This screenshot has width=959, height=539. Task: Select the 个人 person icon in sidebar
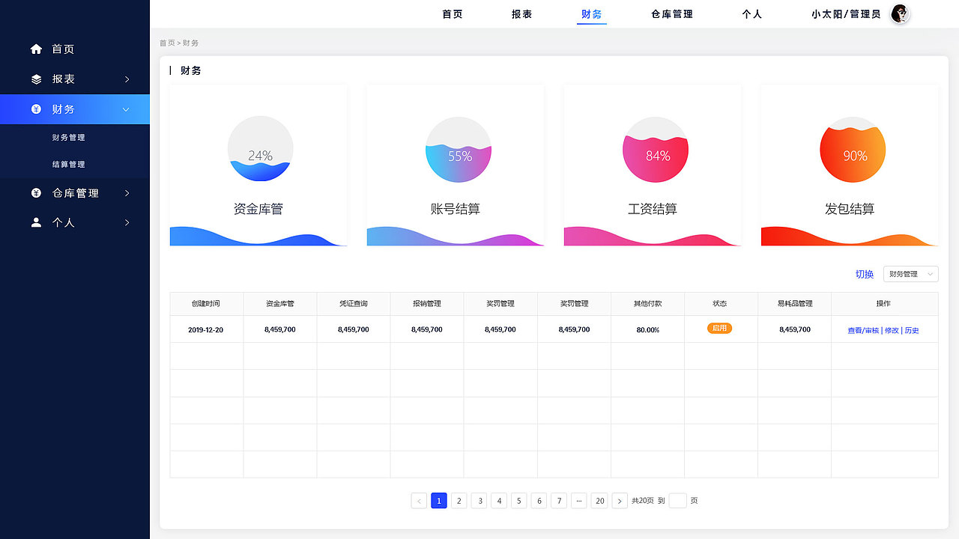[x=36, y=222]
